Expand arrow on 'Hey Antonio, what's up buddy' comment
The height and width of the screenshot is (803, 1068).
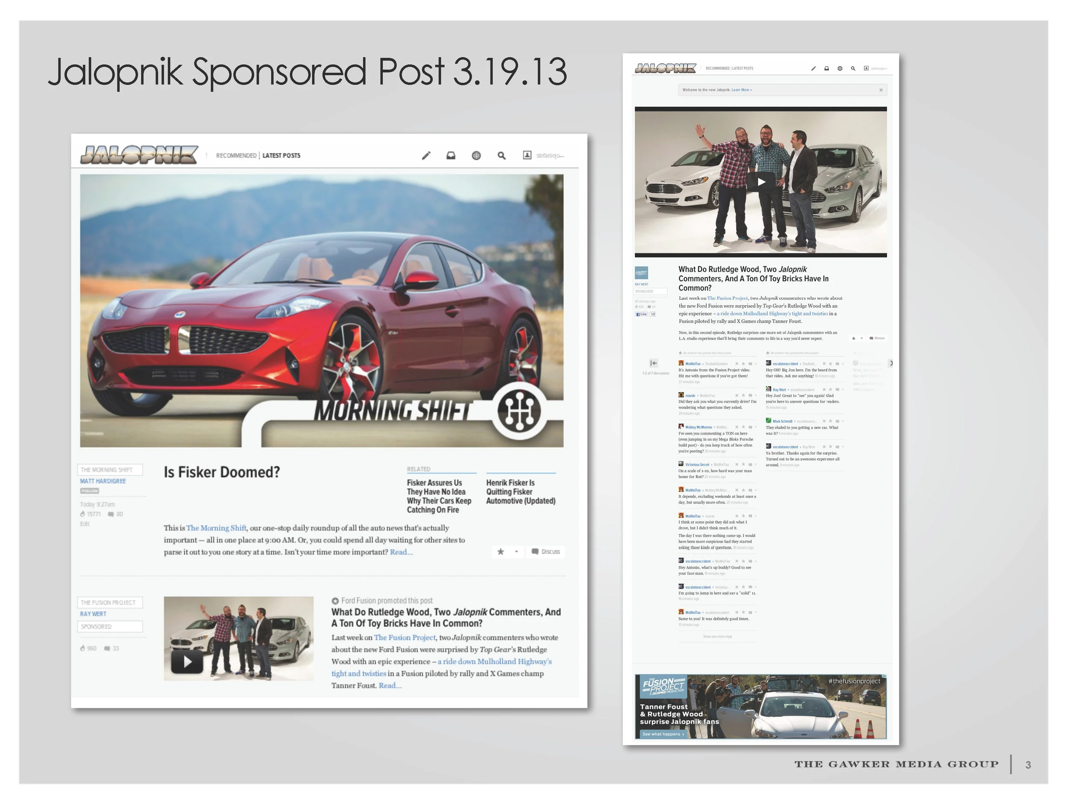point(756,561)
